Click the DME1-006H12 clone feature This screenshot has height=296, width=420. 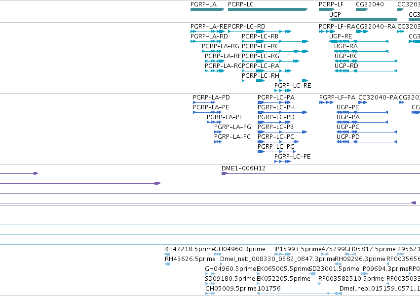(321, 173)
